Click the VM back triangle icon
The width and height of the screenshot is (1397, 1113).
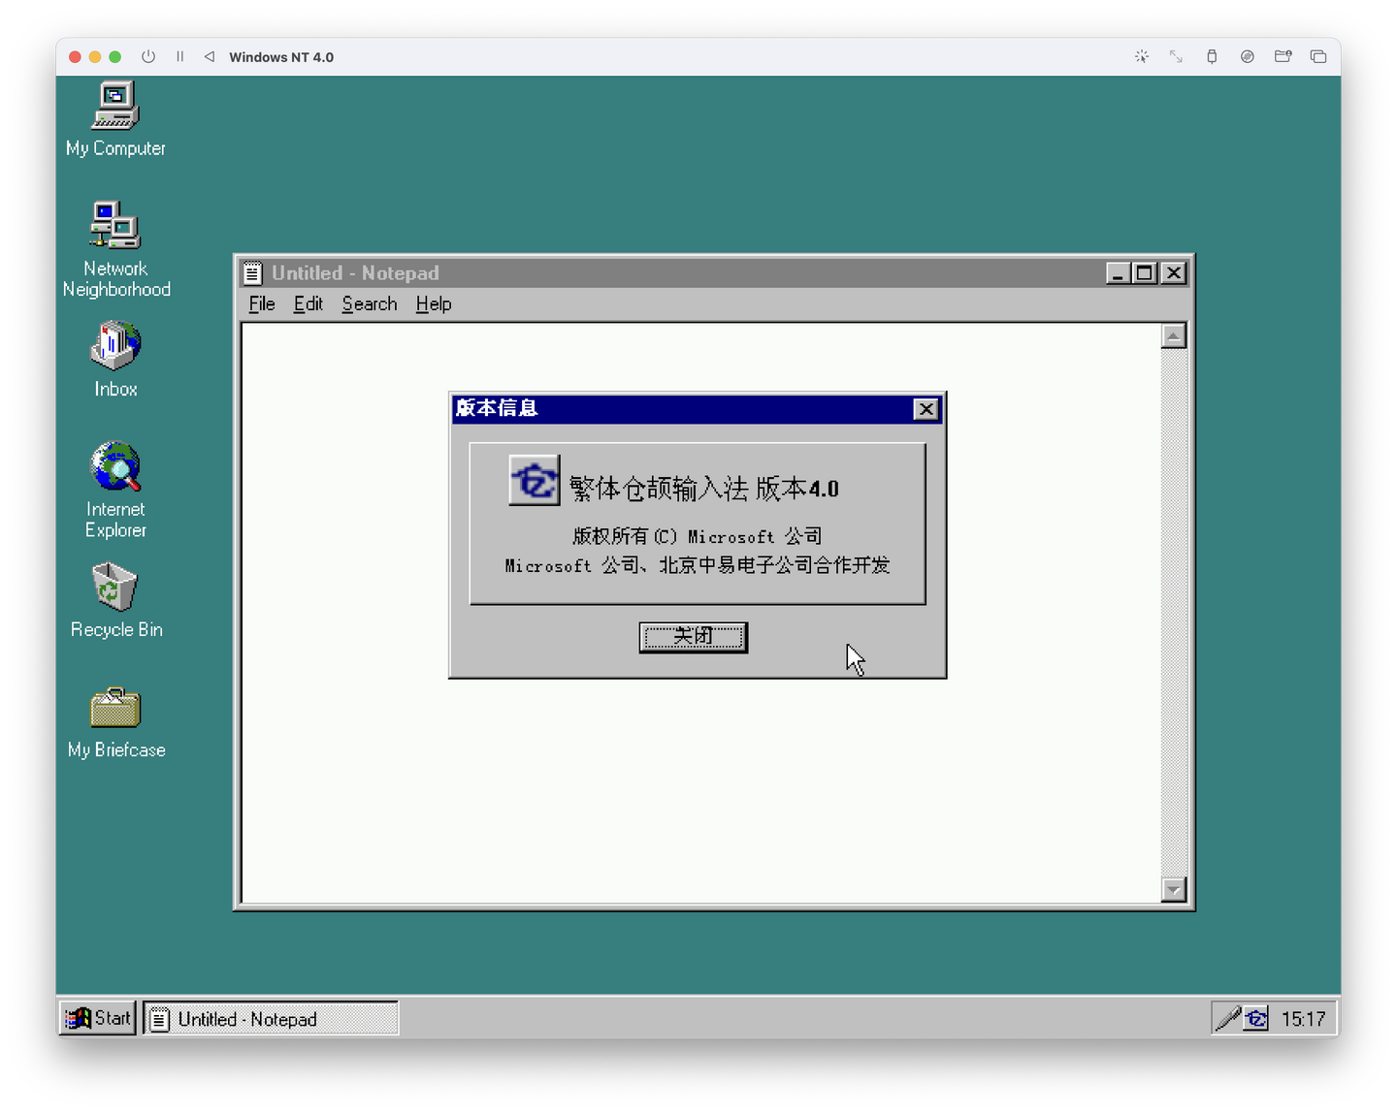[x=209, y=57]
